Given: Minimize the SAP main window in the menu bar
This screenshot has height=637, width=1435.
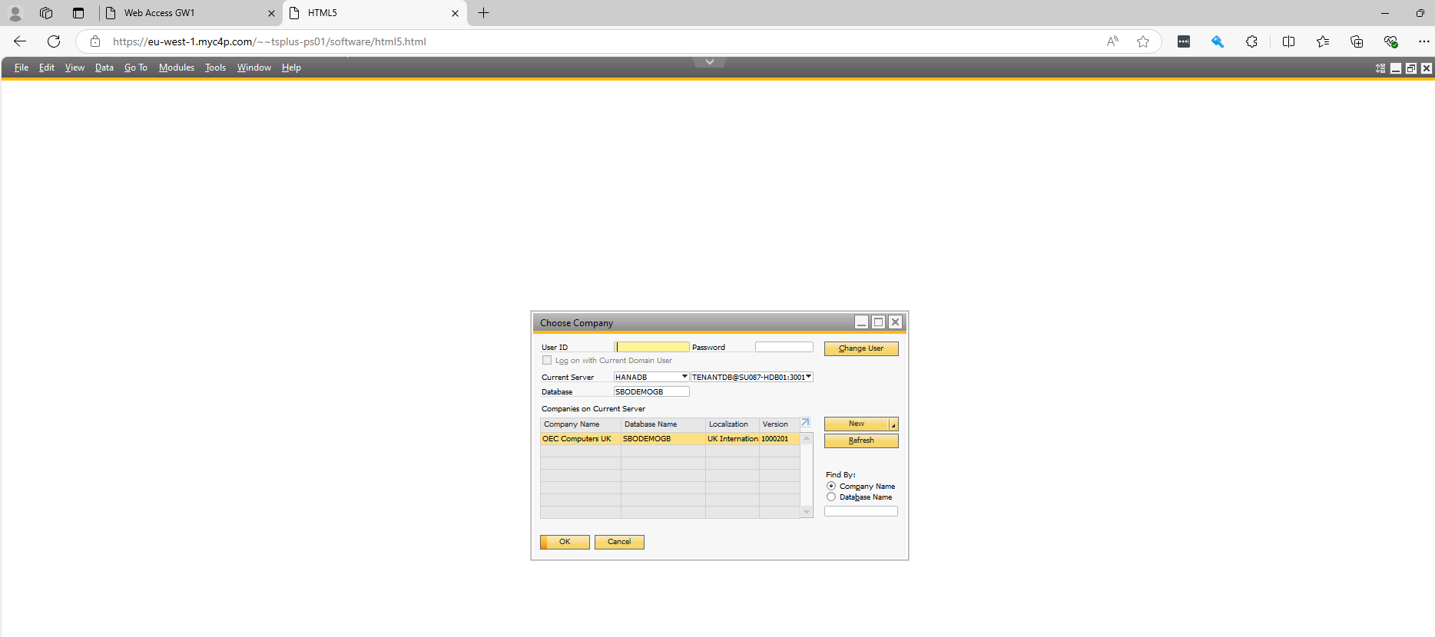Looking at the screenshot, I should pyautogui.click(x=1396, y=68).
